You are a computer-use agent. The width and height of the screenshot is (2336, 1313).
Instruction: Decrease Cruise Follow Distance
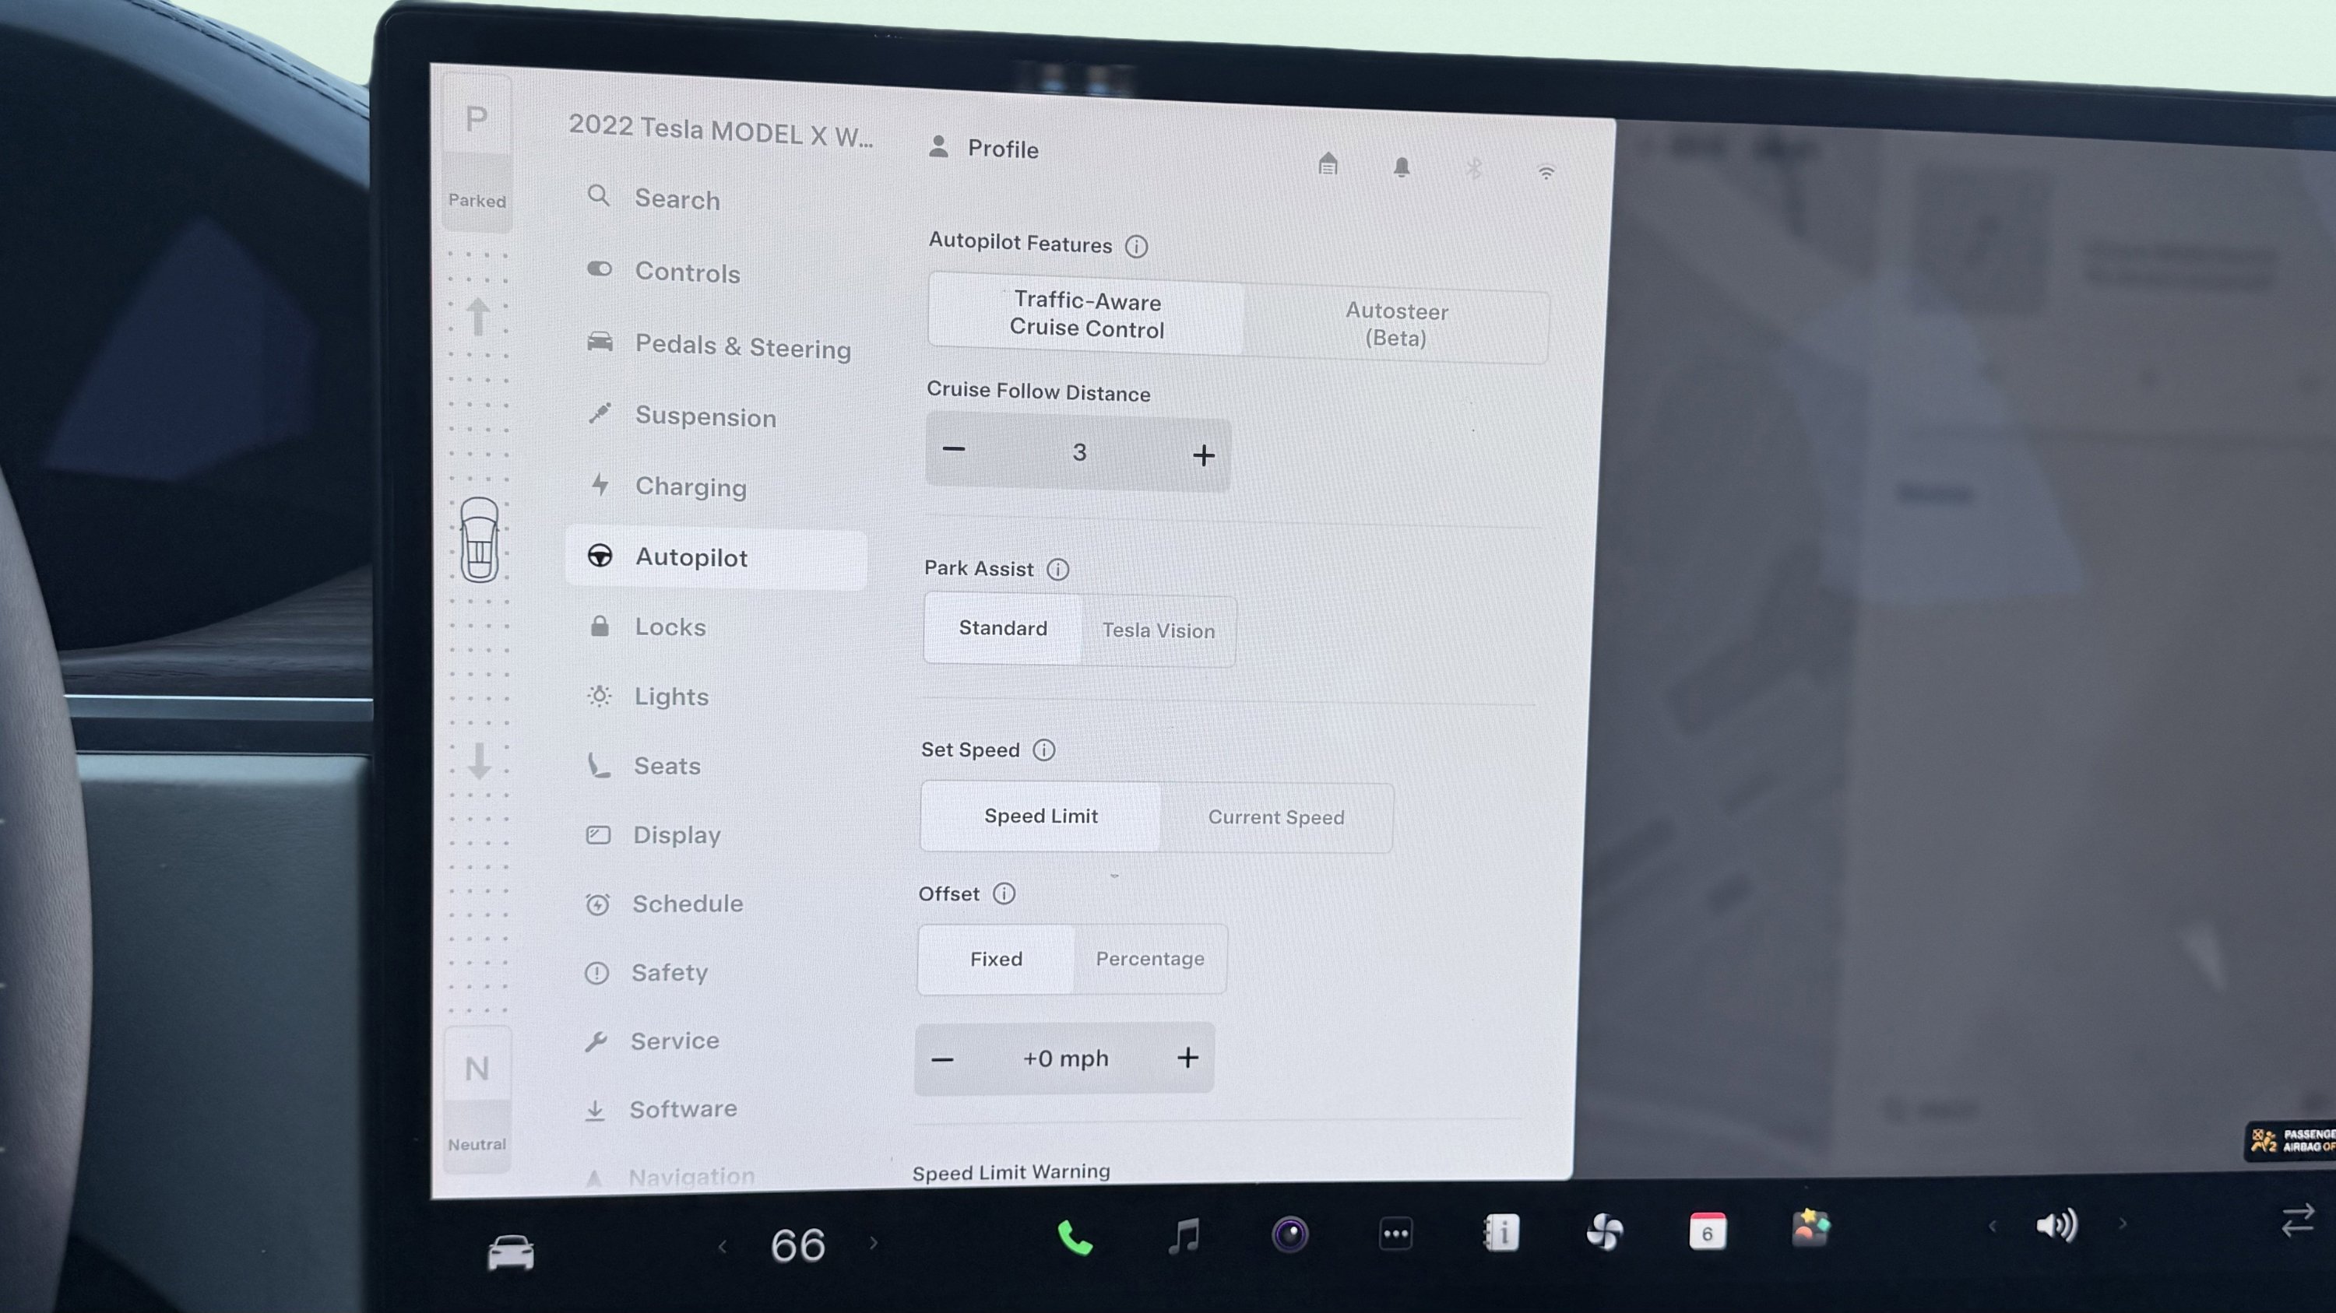pyautogui.click(x=953, y=449)
